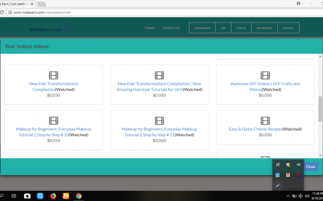Go to Contact Us in navbar
Image resolution: width=323 pixels, height=201 pixels.
pyautogui.click(x=171, y=28)
